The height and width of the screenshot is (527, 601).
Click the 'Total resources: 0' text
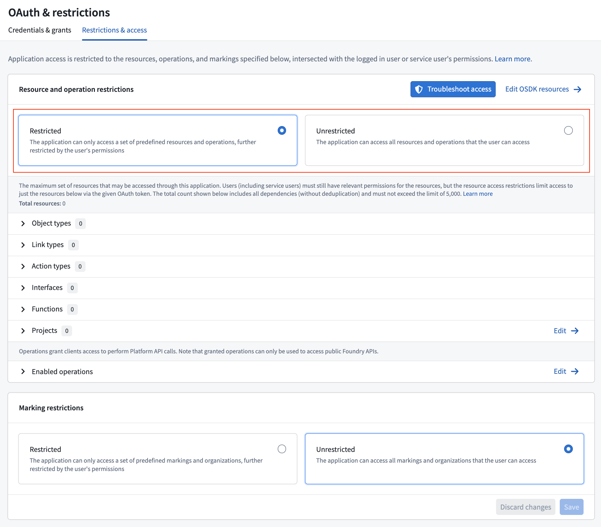point(42,203)
